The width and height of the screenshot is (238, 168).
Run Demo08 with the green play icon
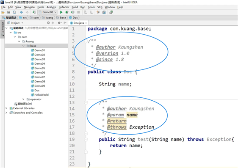tap(61, 12)
